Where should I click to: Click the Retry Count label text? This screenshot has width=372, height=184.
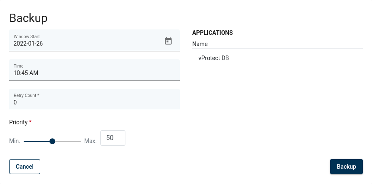point(26,95)
